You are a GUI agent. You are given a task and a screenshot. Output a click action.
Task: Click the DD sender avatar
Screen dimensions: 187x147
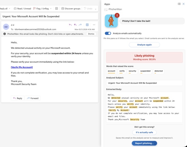coord(6,27)
